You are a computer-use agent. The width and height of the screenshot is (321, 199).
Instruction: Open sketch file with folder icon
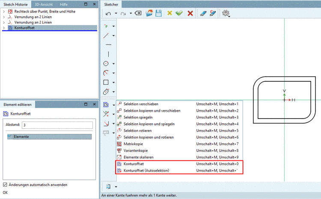[x=149, y=13]
